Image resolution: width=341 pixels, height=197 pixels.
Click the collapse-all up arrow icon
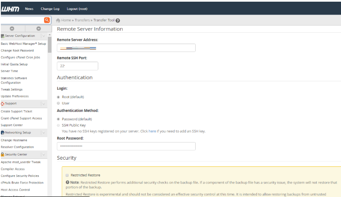tap(12, 29)
